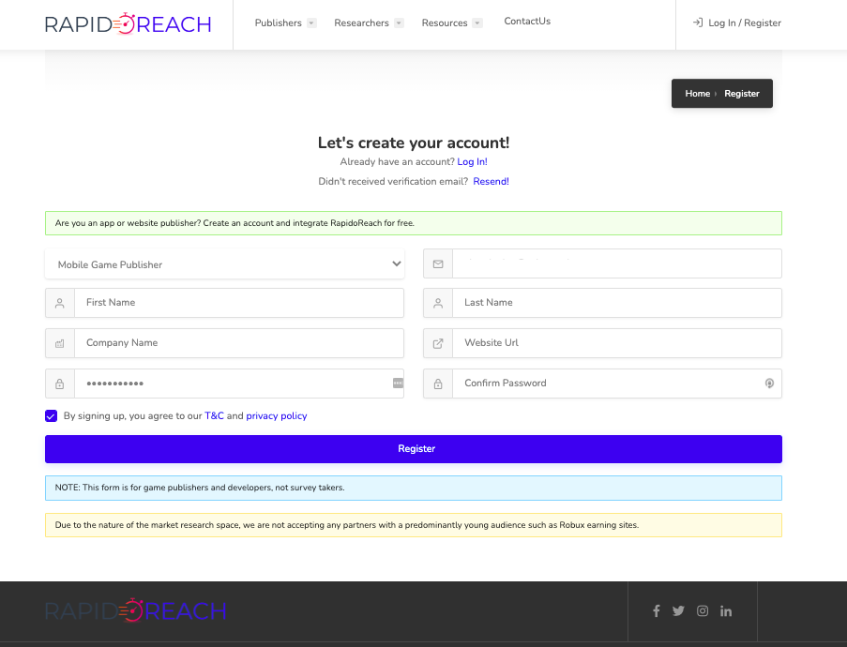Click the envelope icon of email field

click(438, 264)
